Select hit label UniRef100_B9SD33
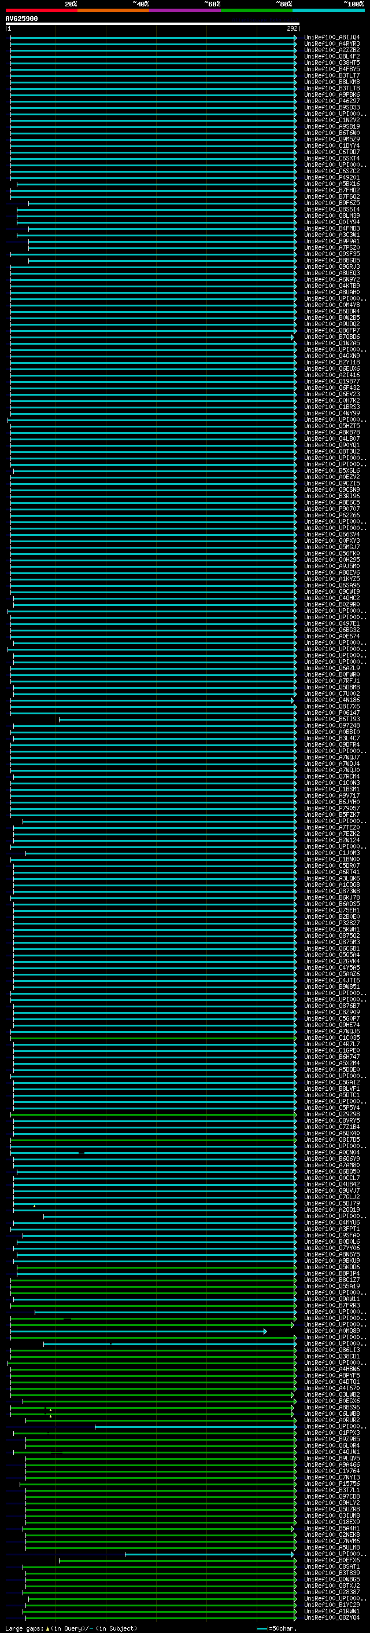 pos(332,107)
